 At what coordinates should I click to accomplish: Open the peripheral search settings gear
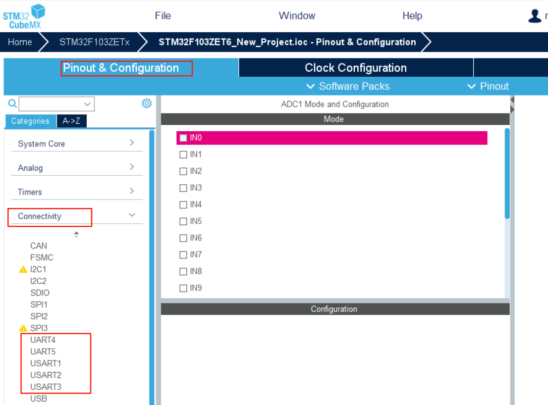tap(146, 103)
